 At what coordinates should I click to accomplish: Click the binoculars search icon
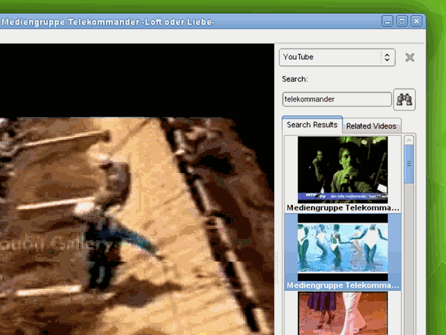[x=404, y=100]
